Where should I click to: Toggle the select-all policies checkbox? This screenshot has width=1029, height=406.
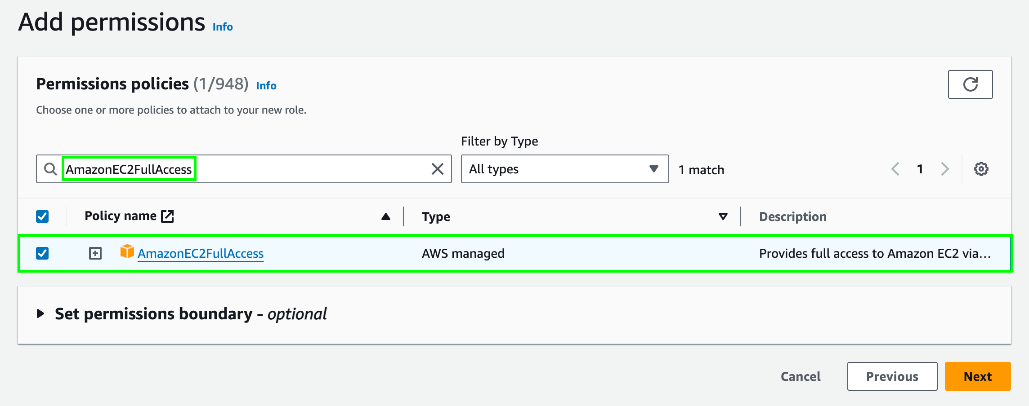(42, 216)
